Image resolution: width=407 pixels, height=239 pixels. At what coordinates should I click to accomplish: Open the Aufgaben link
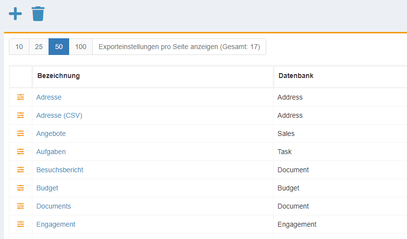pyautogui.click(x=51, y=152)
